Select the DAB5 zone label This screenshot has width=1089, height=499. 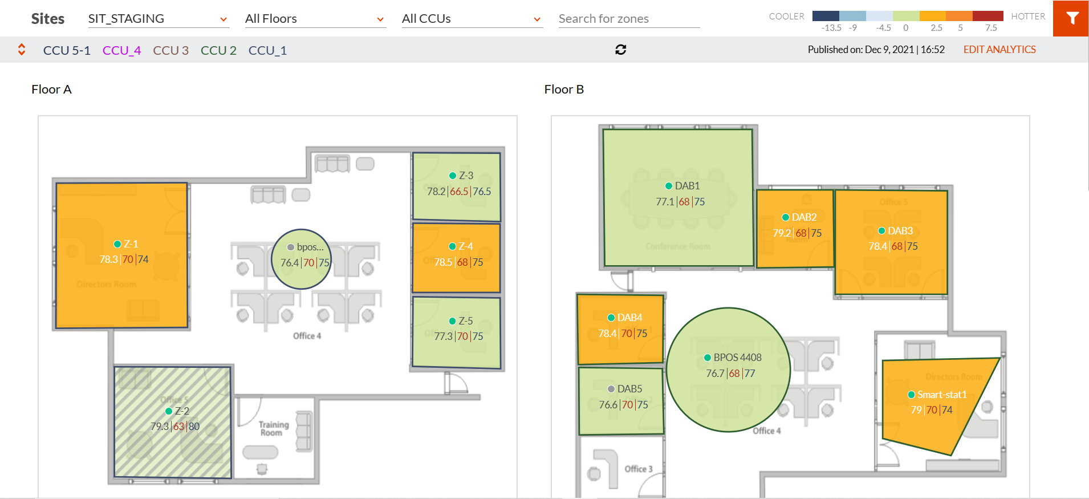pyautogui.click(x=629, y=389)
